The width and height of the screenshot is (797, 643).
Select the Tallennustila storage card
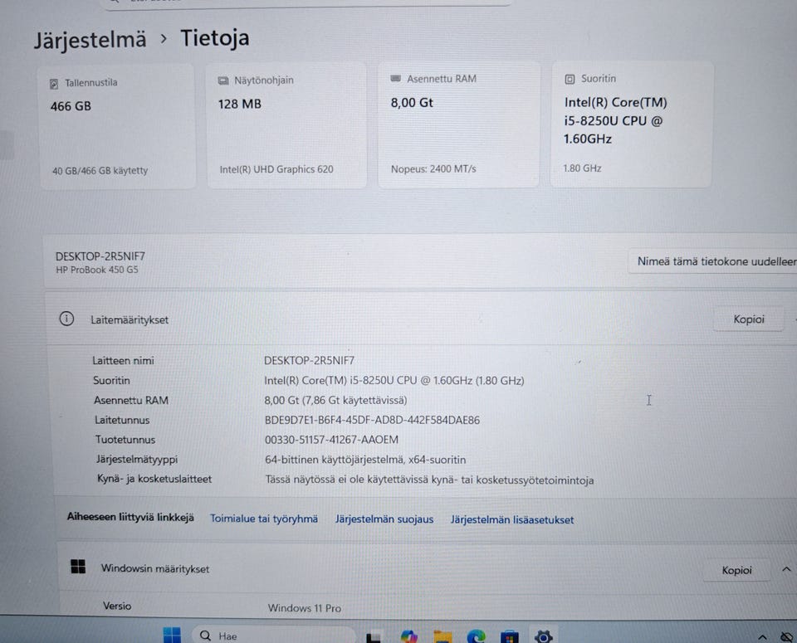[x=117, y=126]
